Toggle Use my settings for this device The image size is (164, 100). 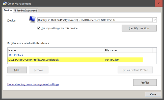tap(39, 28)
